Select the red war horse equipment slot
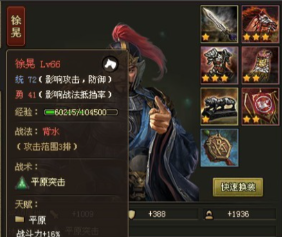This screenshot has height=237, width=282. pos(260,24)
